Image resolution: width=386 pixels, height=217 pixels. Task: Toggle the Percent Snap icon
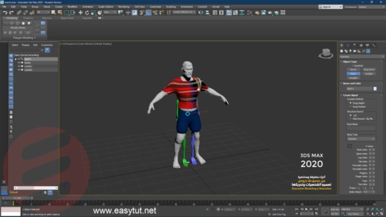click(x=155, y=13)
